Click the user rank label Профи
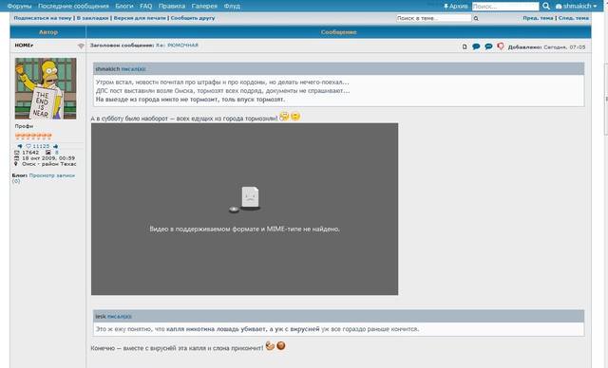608x368 pixels. pos(24,126)
